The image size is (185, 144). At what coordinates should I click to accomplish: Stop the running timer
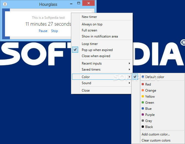click(x=54, y=31)
